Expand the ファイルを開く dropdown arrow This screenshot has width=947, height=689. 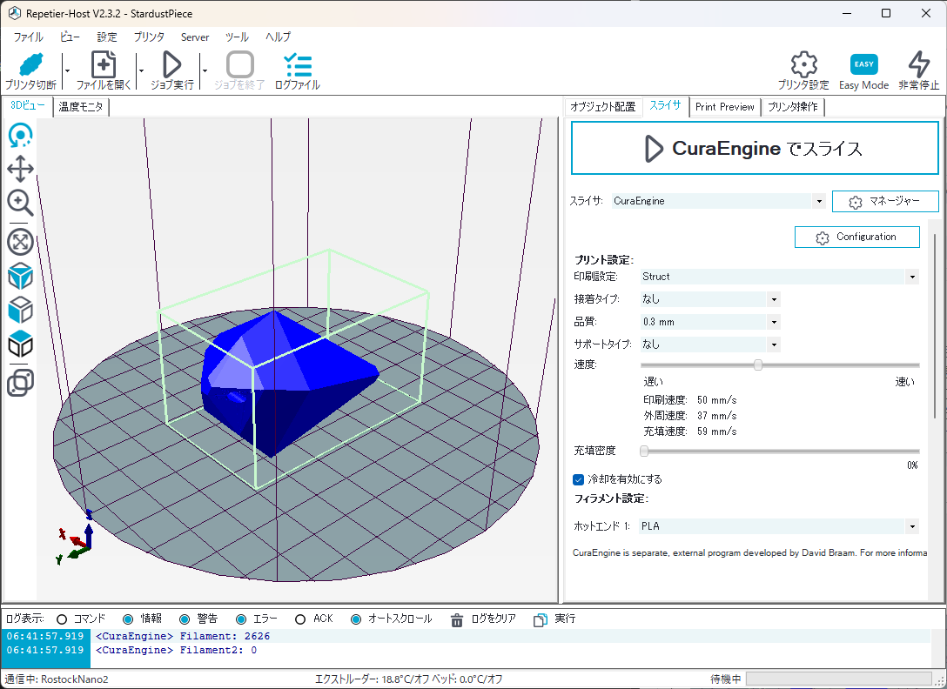tap(141, 70)
